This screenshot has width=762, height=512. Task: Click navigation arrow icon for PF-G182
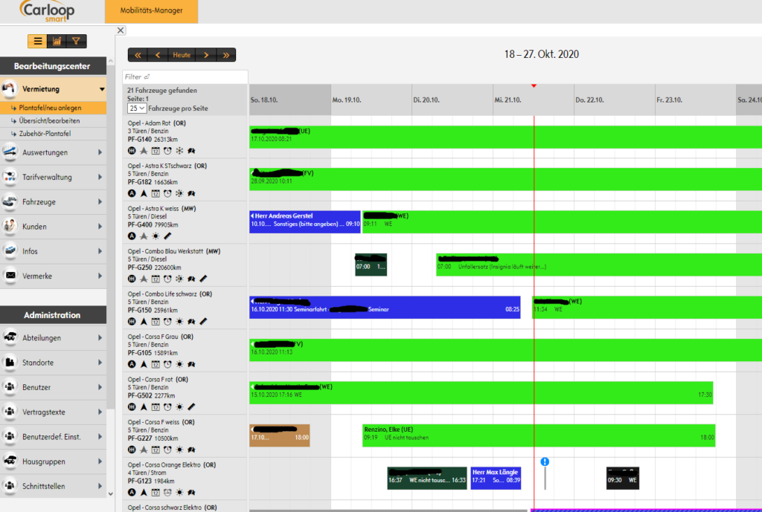tap(144, 194)
